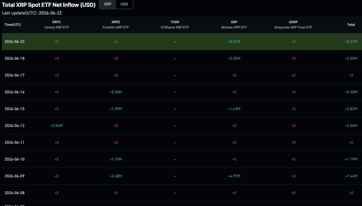Click Total +2.55M value on 2026-06-18
Image resolution: width=362 pixels, height=206 pixels.
tap(351, 59)
